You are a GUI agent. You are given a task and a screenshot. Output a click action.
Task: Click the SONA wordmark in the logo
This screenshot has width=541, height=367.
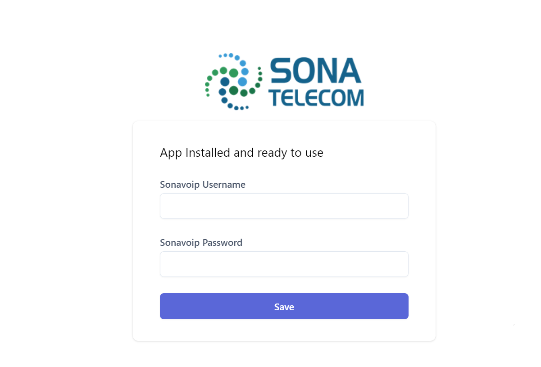[x=315, y=71]
